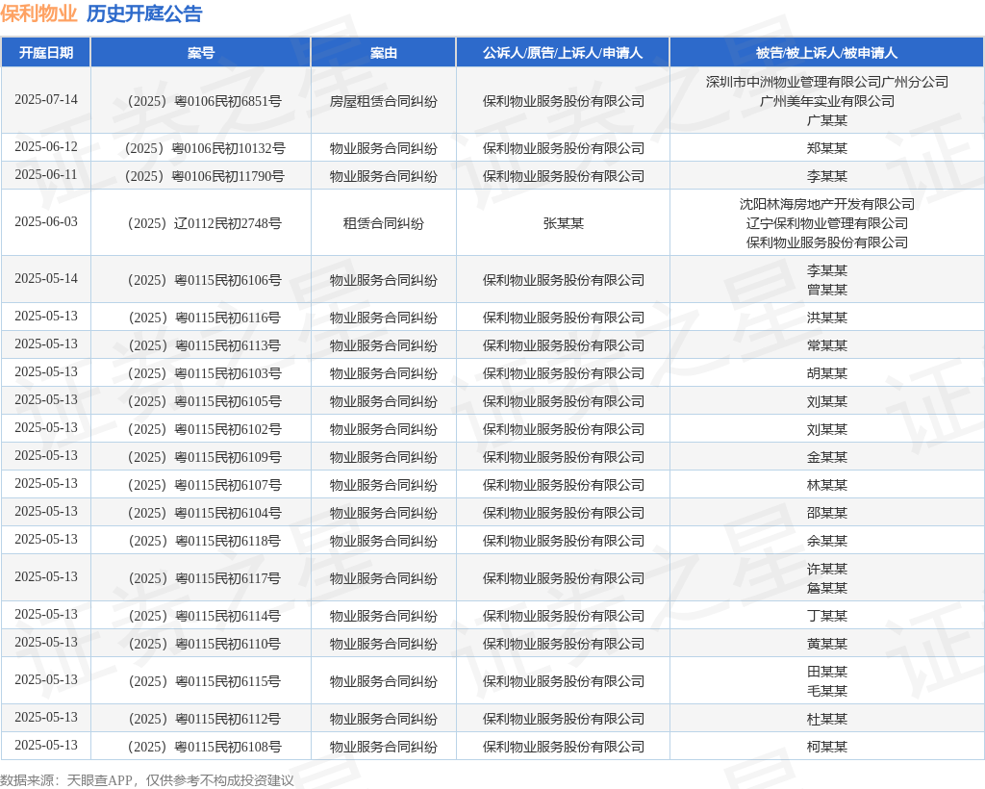This screenshot has width=985, height=789.
Task: Click defendant 广州美年实业有限公司
Action: pyautogui.click(x=826, y=101)
